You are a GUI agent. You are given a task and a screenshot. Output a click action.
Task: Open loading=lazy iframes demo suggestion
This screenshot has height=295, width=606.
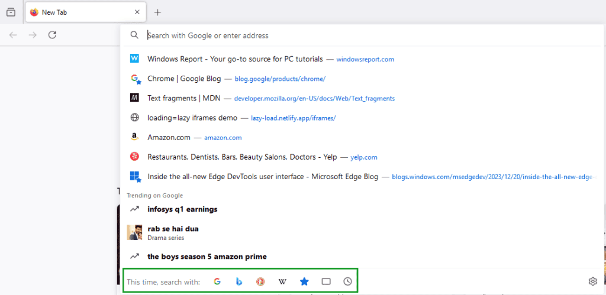pos(362,118)
